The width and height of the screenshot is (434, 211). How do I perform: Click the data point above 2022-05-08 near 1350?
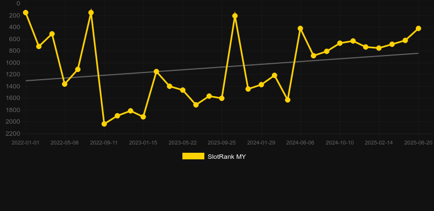tap(64, 84)
